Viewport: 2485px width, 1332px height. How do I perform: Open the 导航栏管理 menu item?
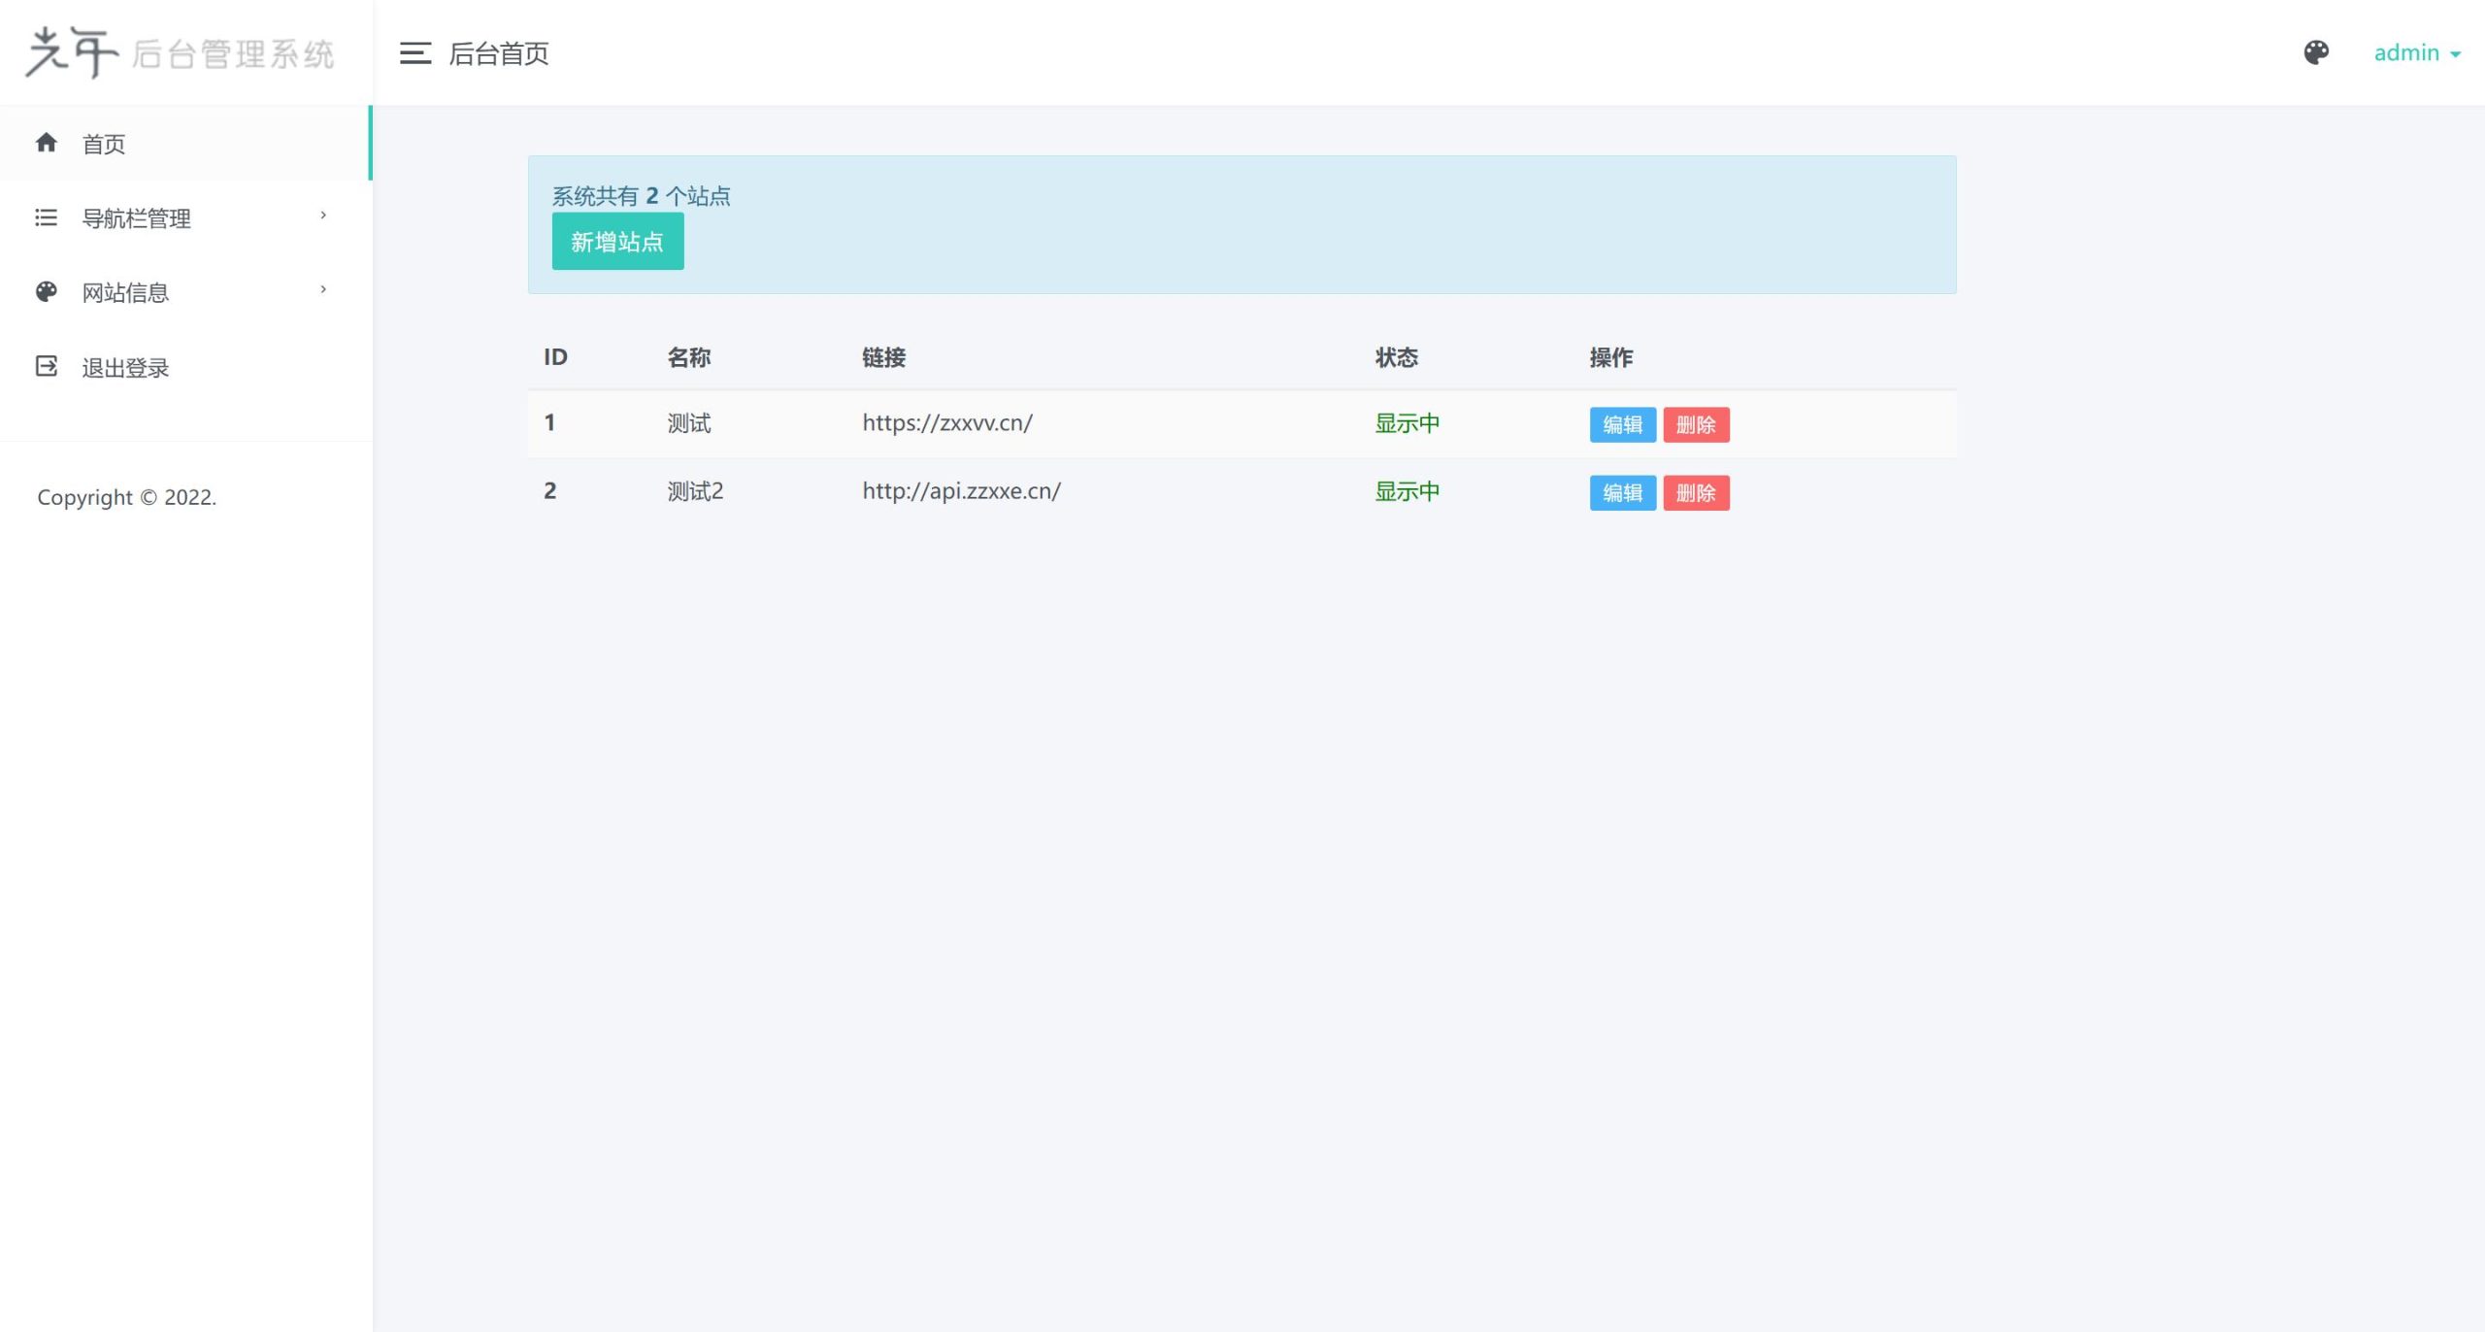pyautogui.click(x=184, y=217)
